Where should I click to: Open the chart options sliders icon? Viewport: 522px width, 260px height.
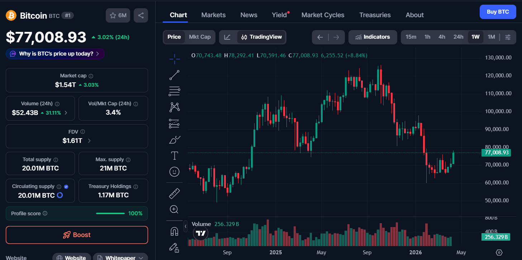tap(508, 37)
